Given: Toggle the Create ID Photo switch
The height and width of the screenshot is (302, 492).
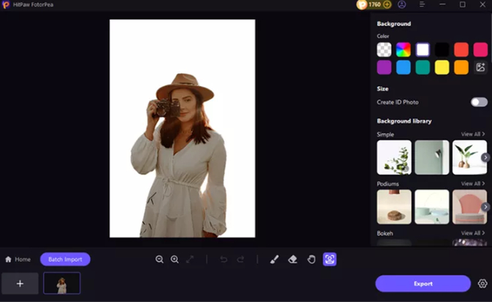Looking at the screenshot, I should (479, 102).
